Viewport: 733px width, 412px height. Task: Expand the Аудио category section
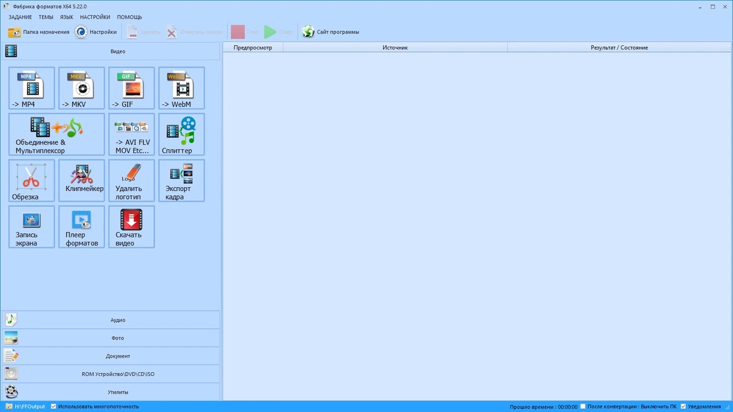coord(111,320)
